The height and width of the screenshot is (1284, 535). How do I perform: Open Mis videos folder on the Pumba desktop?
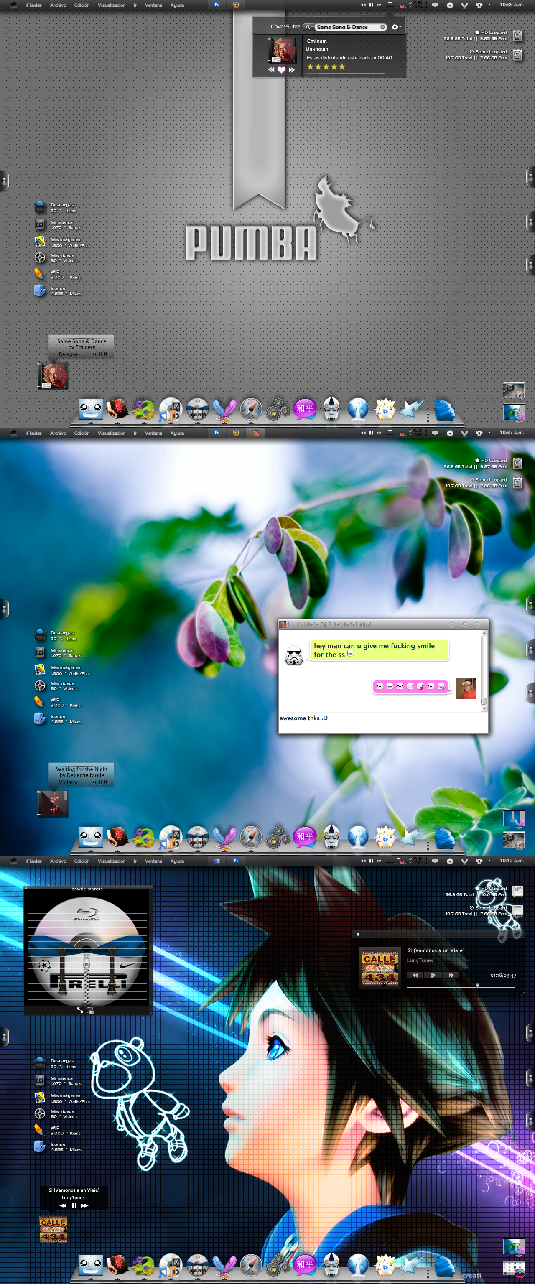[40, 258]
